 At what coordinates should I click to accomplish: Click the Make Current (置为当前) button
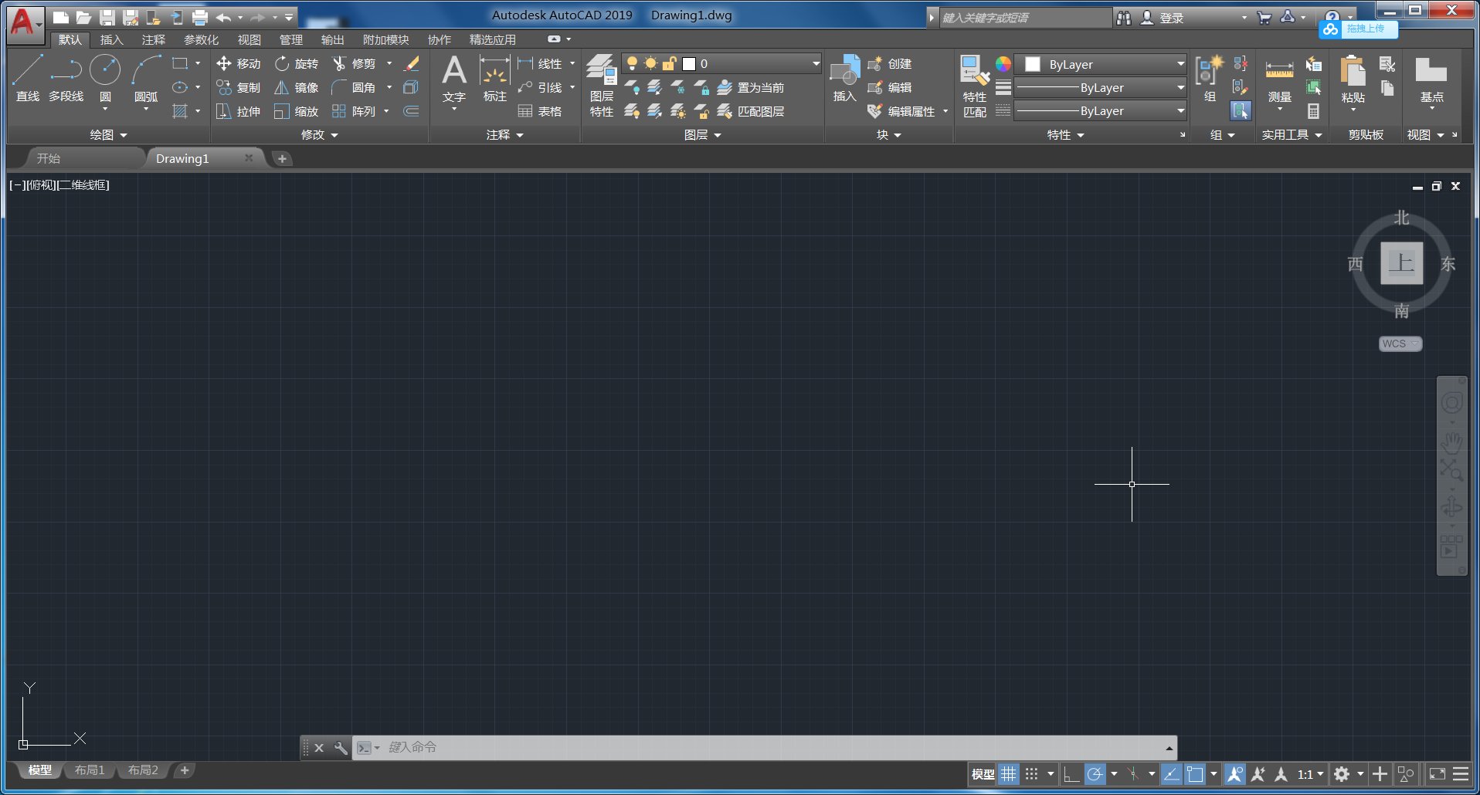tap(750, 87)
